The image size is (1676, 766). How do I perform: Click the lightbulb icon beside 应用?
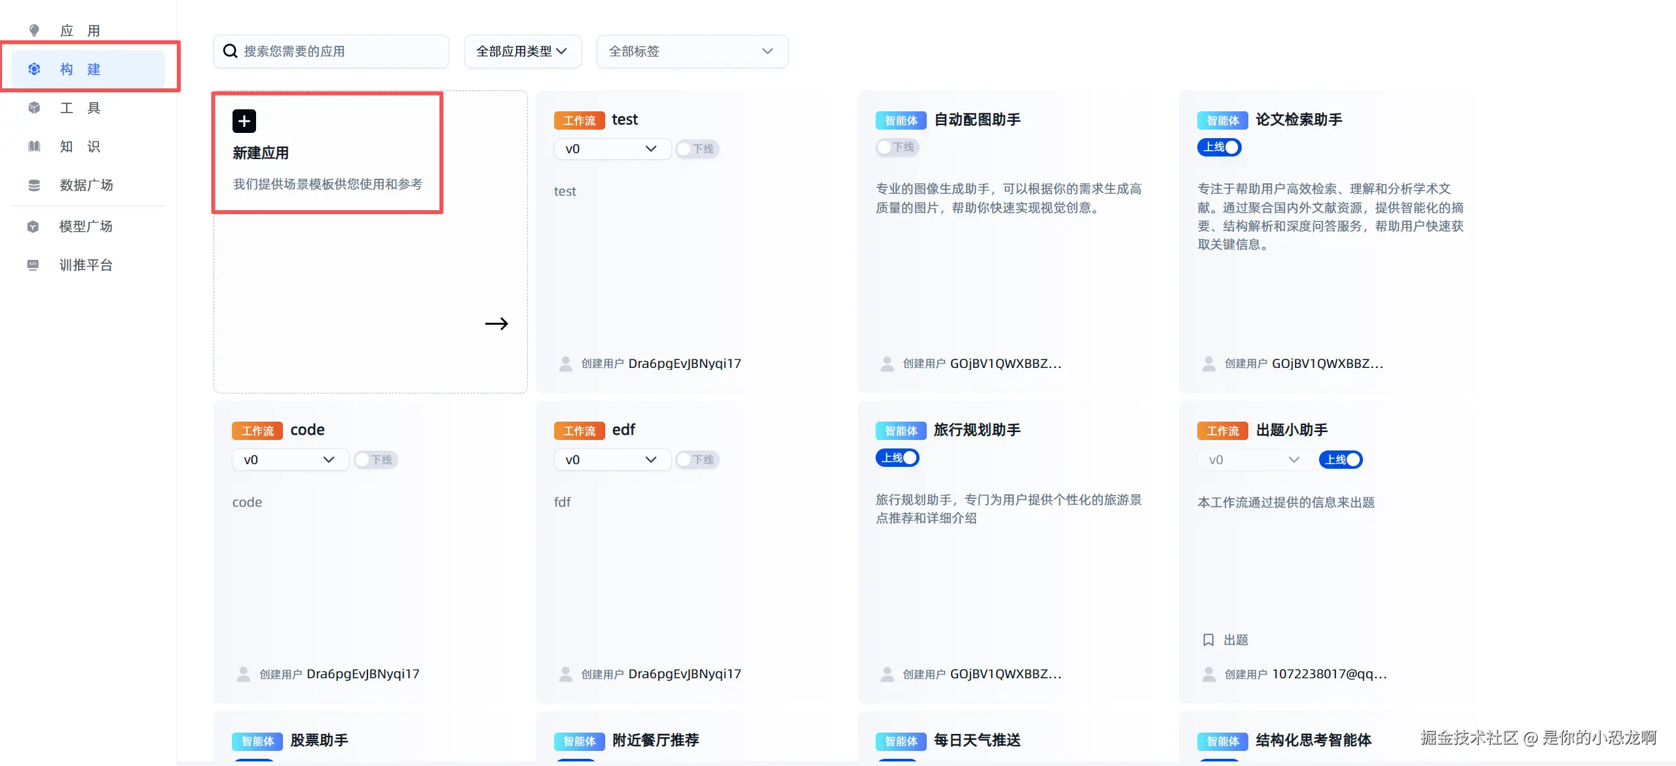click(x=34, y=30)
